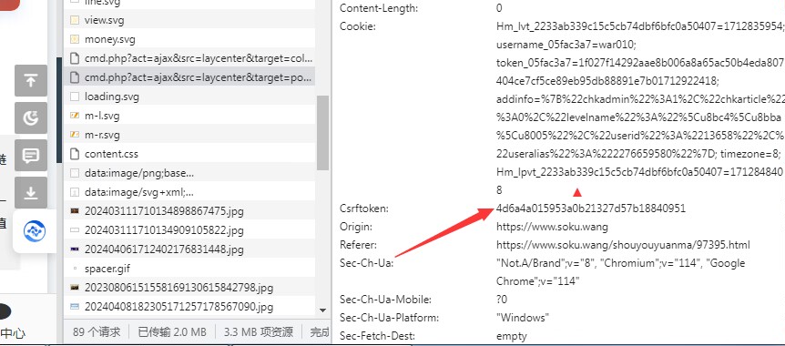
Task: Click the network list scrollbar thumb
Action: point(322,132)
